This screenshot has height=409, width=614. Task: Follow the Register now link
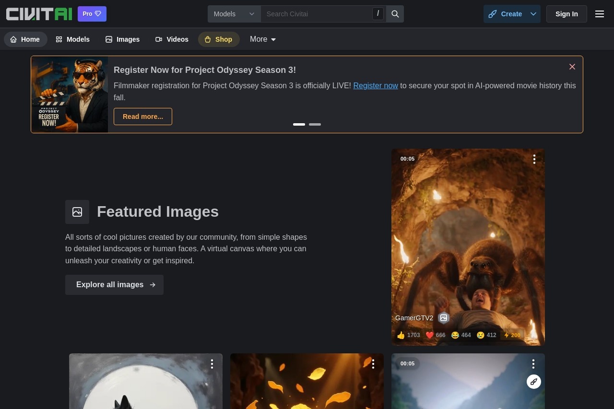tap(376, 85)
